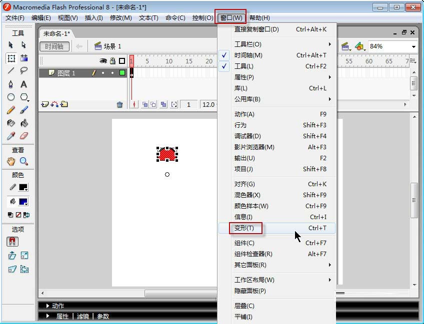
Task: Expand the 工具栏(O) submenu
Action: (x=277, y=44)
